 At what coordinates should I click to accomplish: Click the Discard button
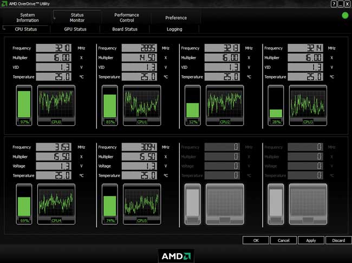point(338,240)
